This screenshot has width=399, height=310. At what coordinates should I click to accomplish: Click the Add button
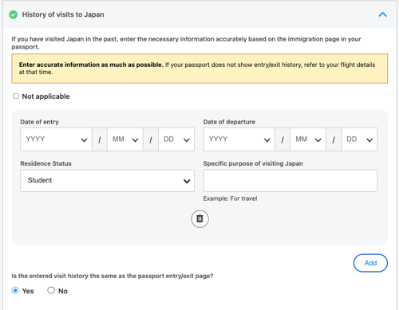[x=370, y=263]
